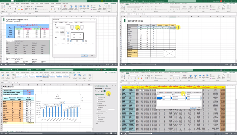Open Data ribbon tab in 'Vytvořte tabulku' window
Viewport: 237px width, 135px height.
[37, 4]
